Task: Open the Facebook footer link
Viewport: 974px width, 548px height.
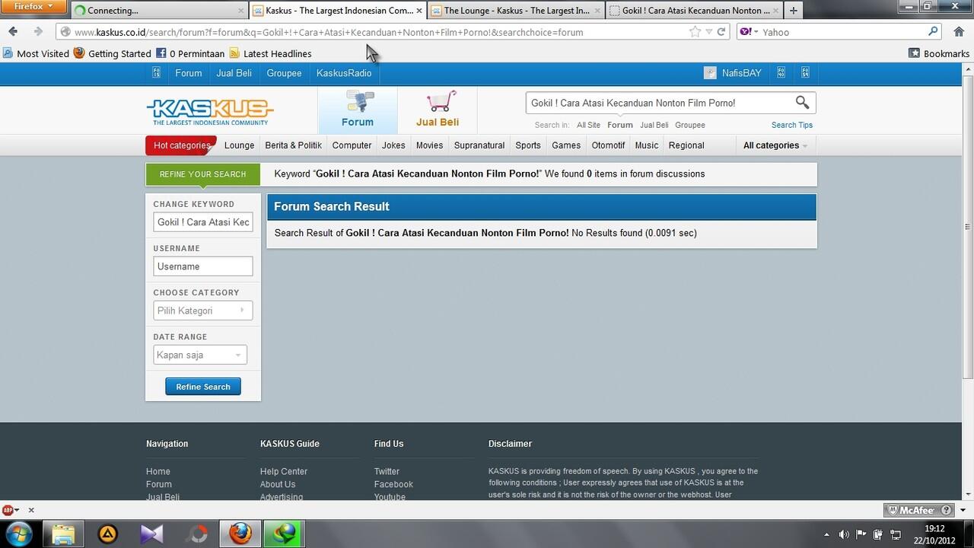Action: (x=393, y=485)
